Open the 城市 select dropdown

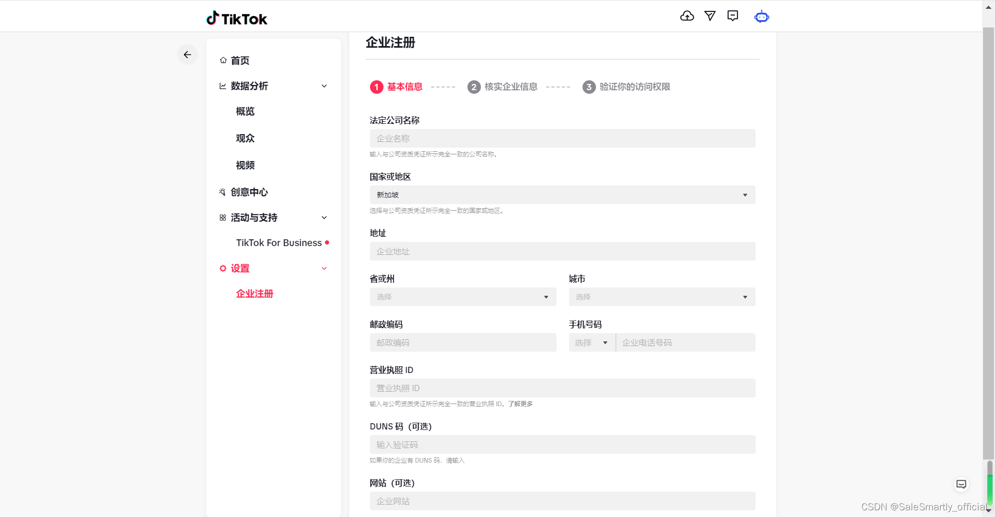(x=662, y=297)
